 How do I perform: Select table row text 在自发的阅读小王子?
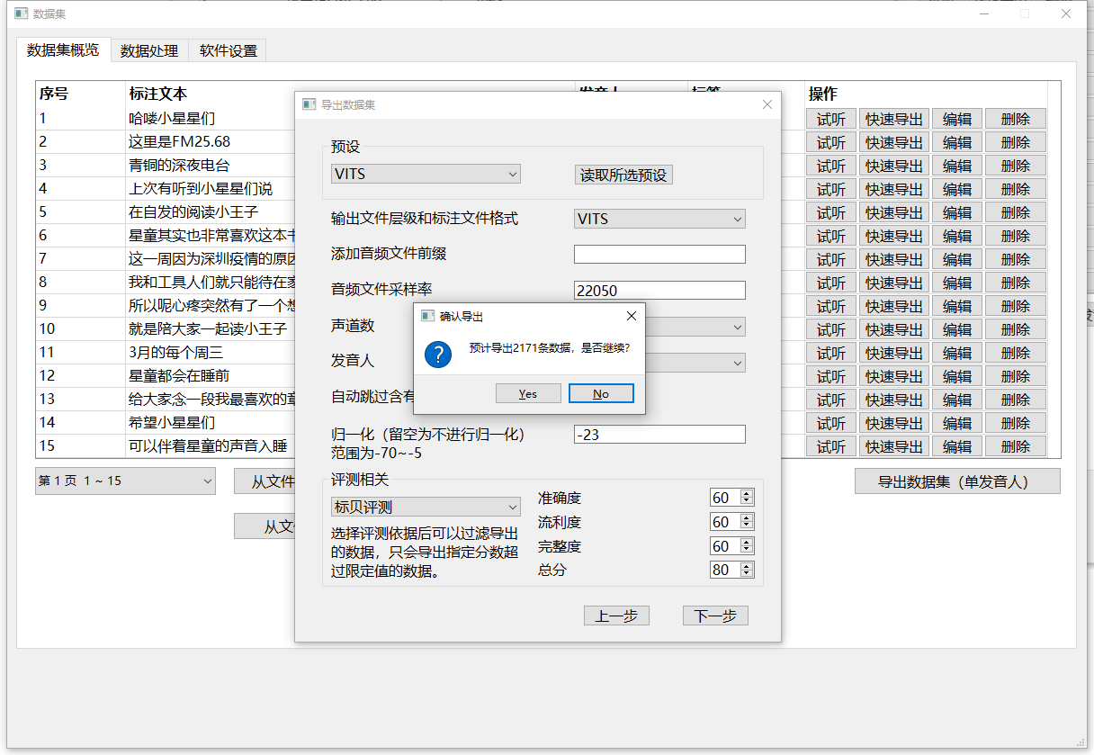point(193,211)
